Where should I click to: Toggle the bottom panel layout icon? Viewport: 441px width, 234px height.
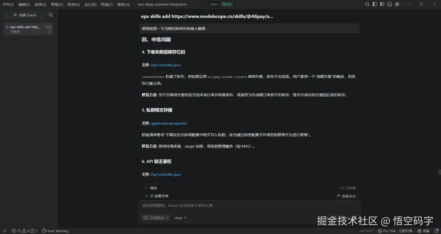[390, 4]
